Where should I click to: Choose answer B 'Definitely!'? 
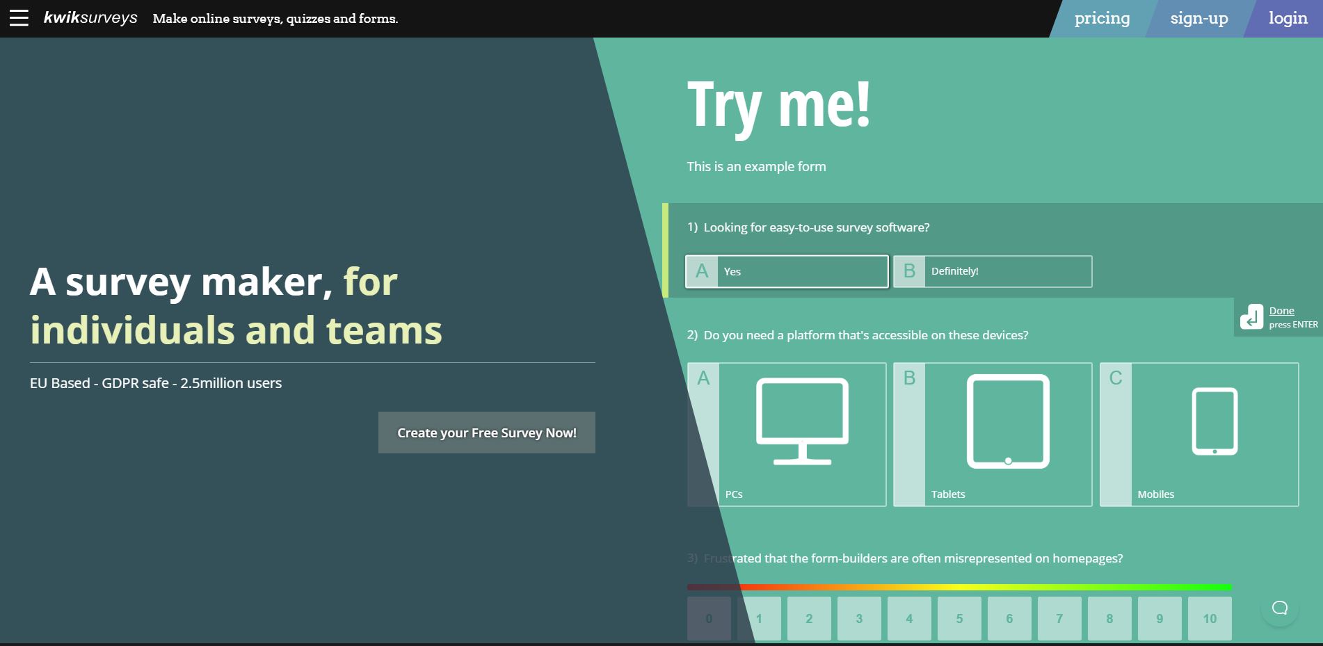coord(993,271)
